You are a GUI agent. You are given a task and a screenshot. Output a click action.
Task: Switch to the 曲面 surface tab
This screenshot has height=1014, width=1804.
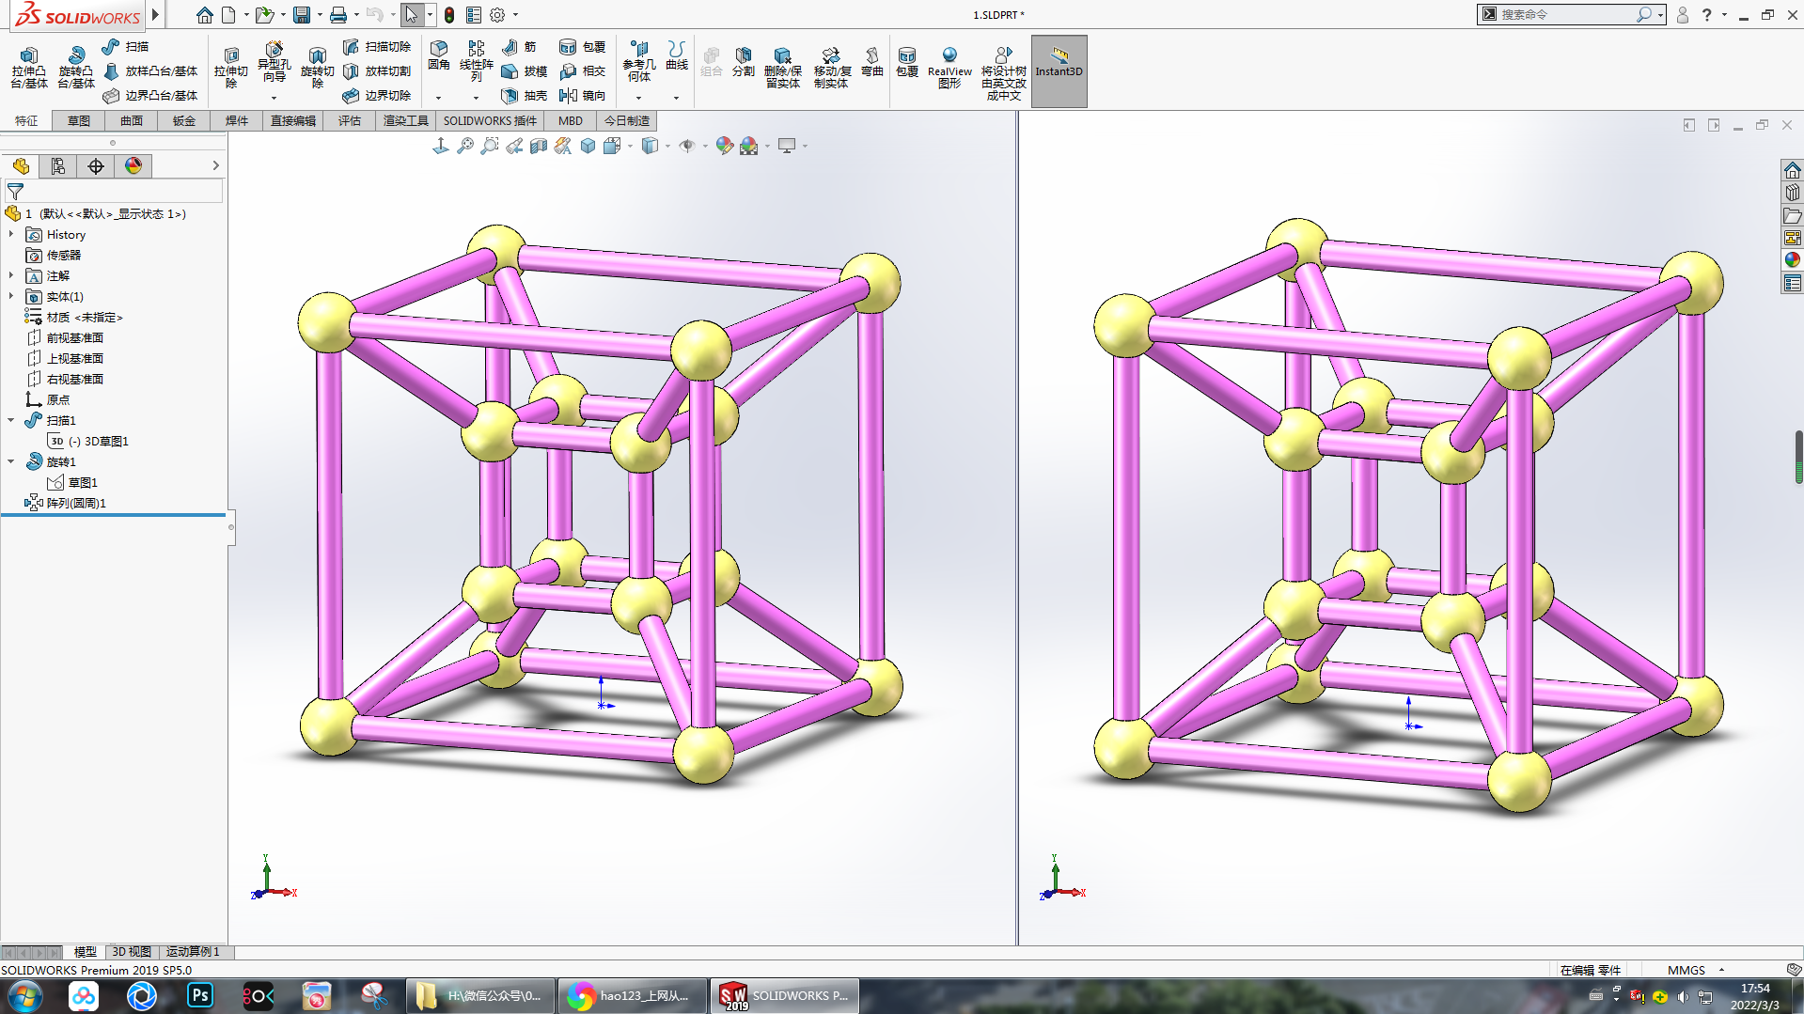pyautogui.click(x=132, y=120)
